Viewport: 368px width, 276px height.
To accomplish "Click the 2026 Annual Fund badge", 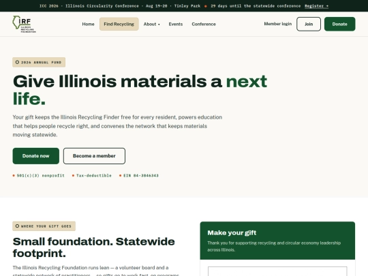I will tap(39, 62).
